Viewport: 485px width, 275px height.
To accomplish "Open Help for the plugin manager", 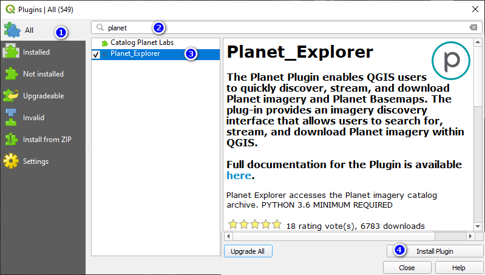I will 459,268.
